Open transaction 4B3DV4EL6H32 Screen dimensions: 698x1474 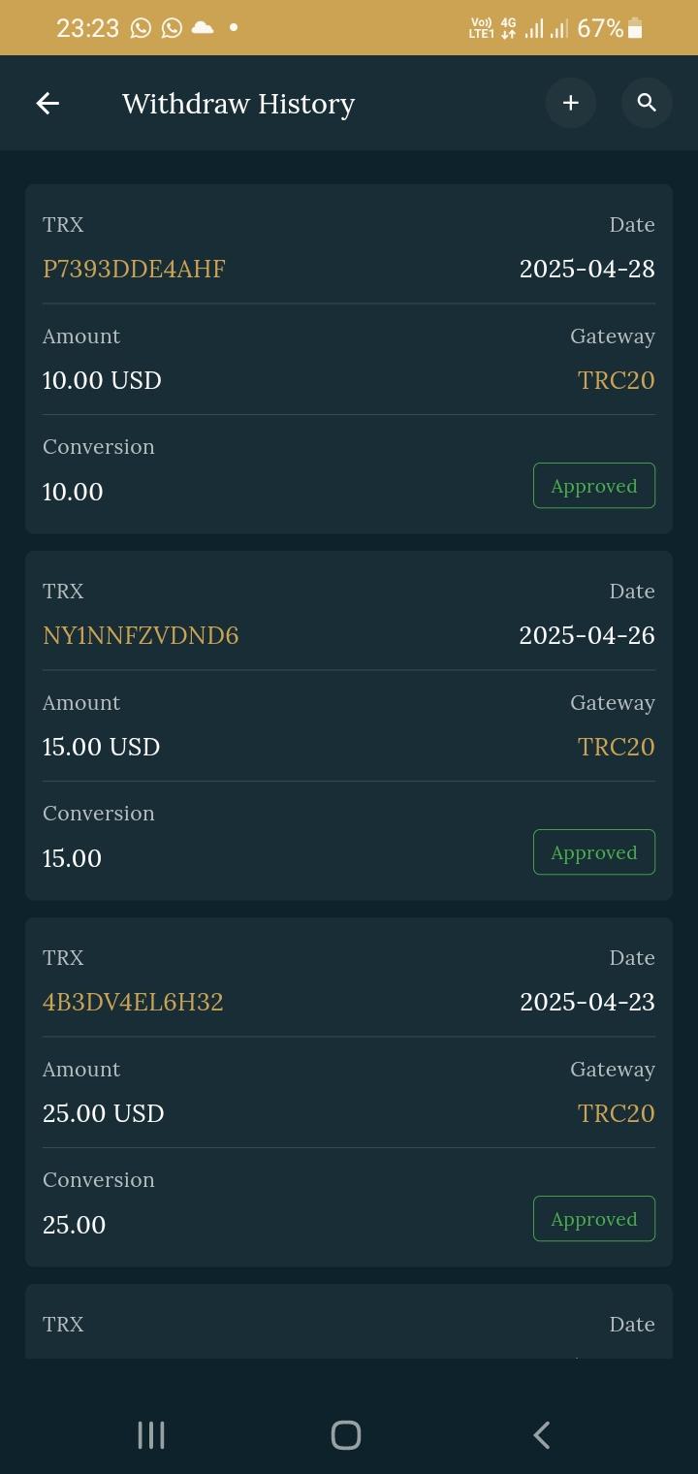coord(133,1002)
